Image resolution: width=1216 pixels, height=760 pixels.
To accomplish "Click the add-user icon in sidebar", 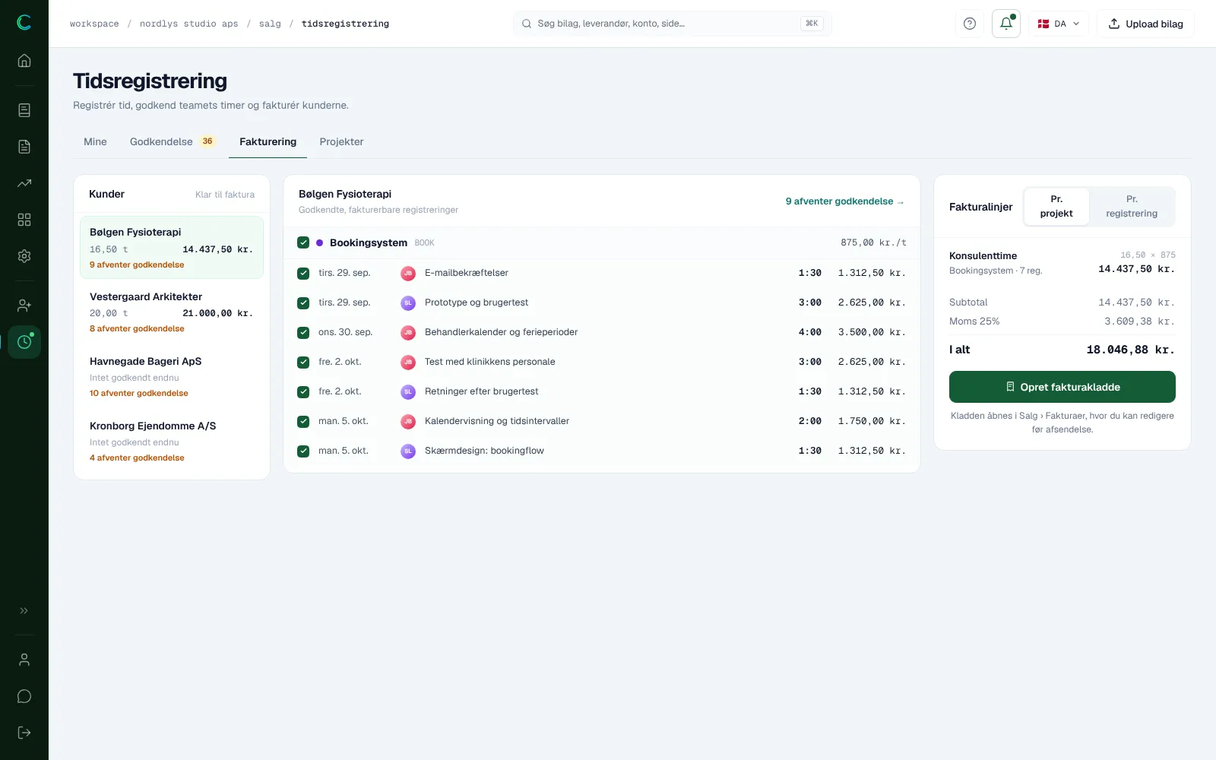I will tap(24, 306).
